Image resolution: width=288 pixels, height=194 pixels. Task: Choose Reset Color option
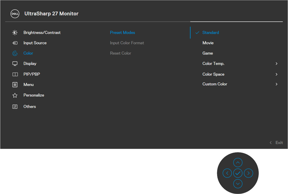pyautogui.click(x=120, y=53)
